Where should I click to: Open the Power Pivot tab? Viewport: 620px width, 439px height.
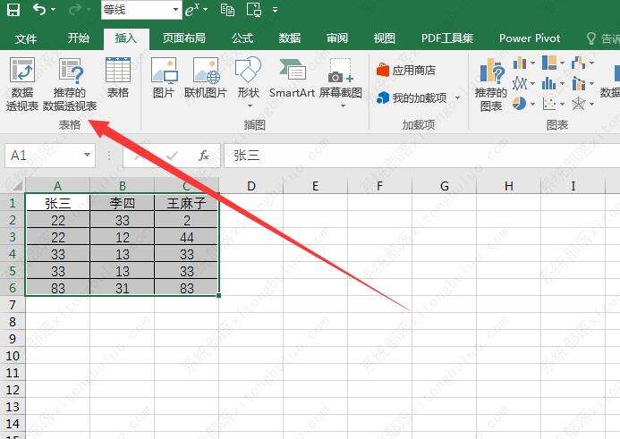[x=530, y=38]
